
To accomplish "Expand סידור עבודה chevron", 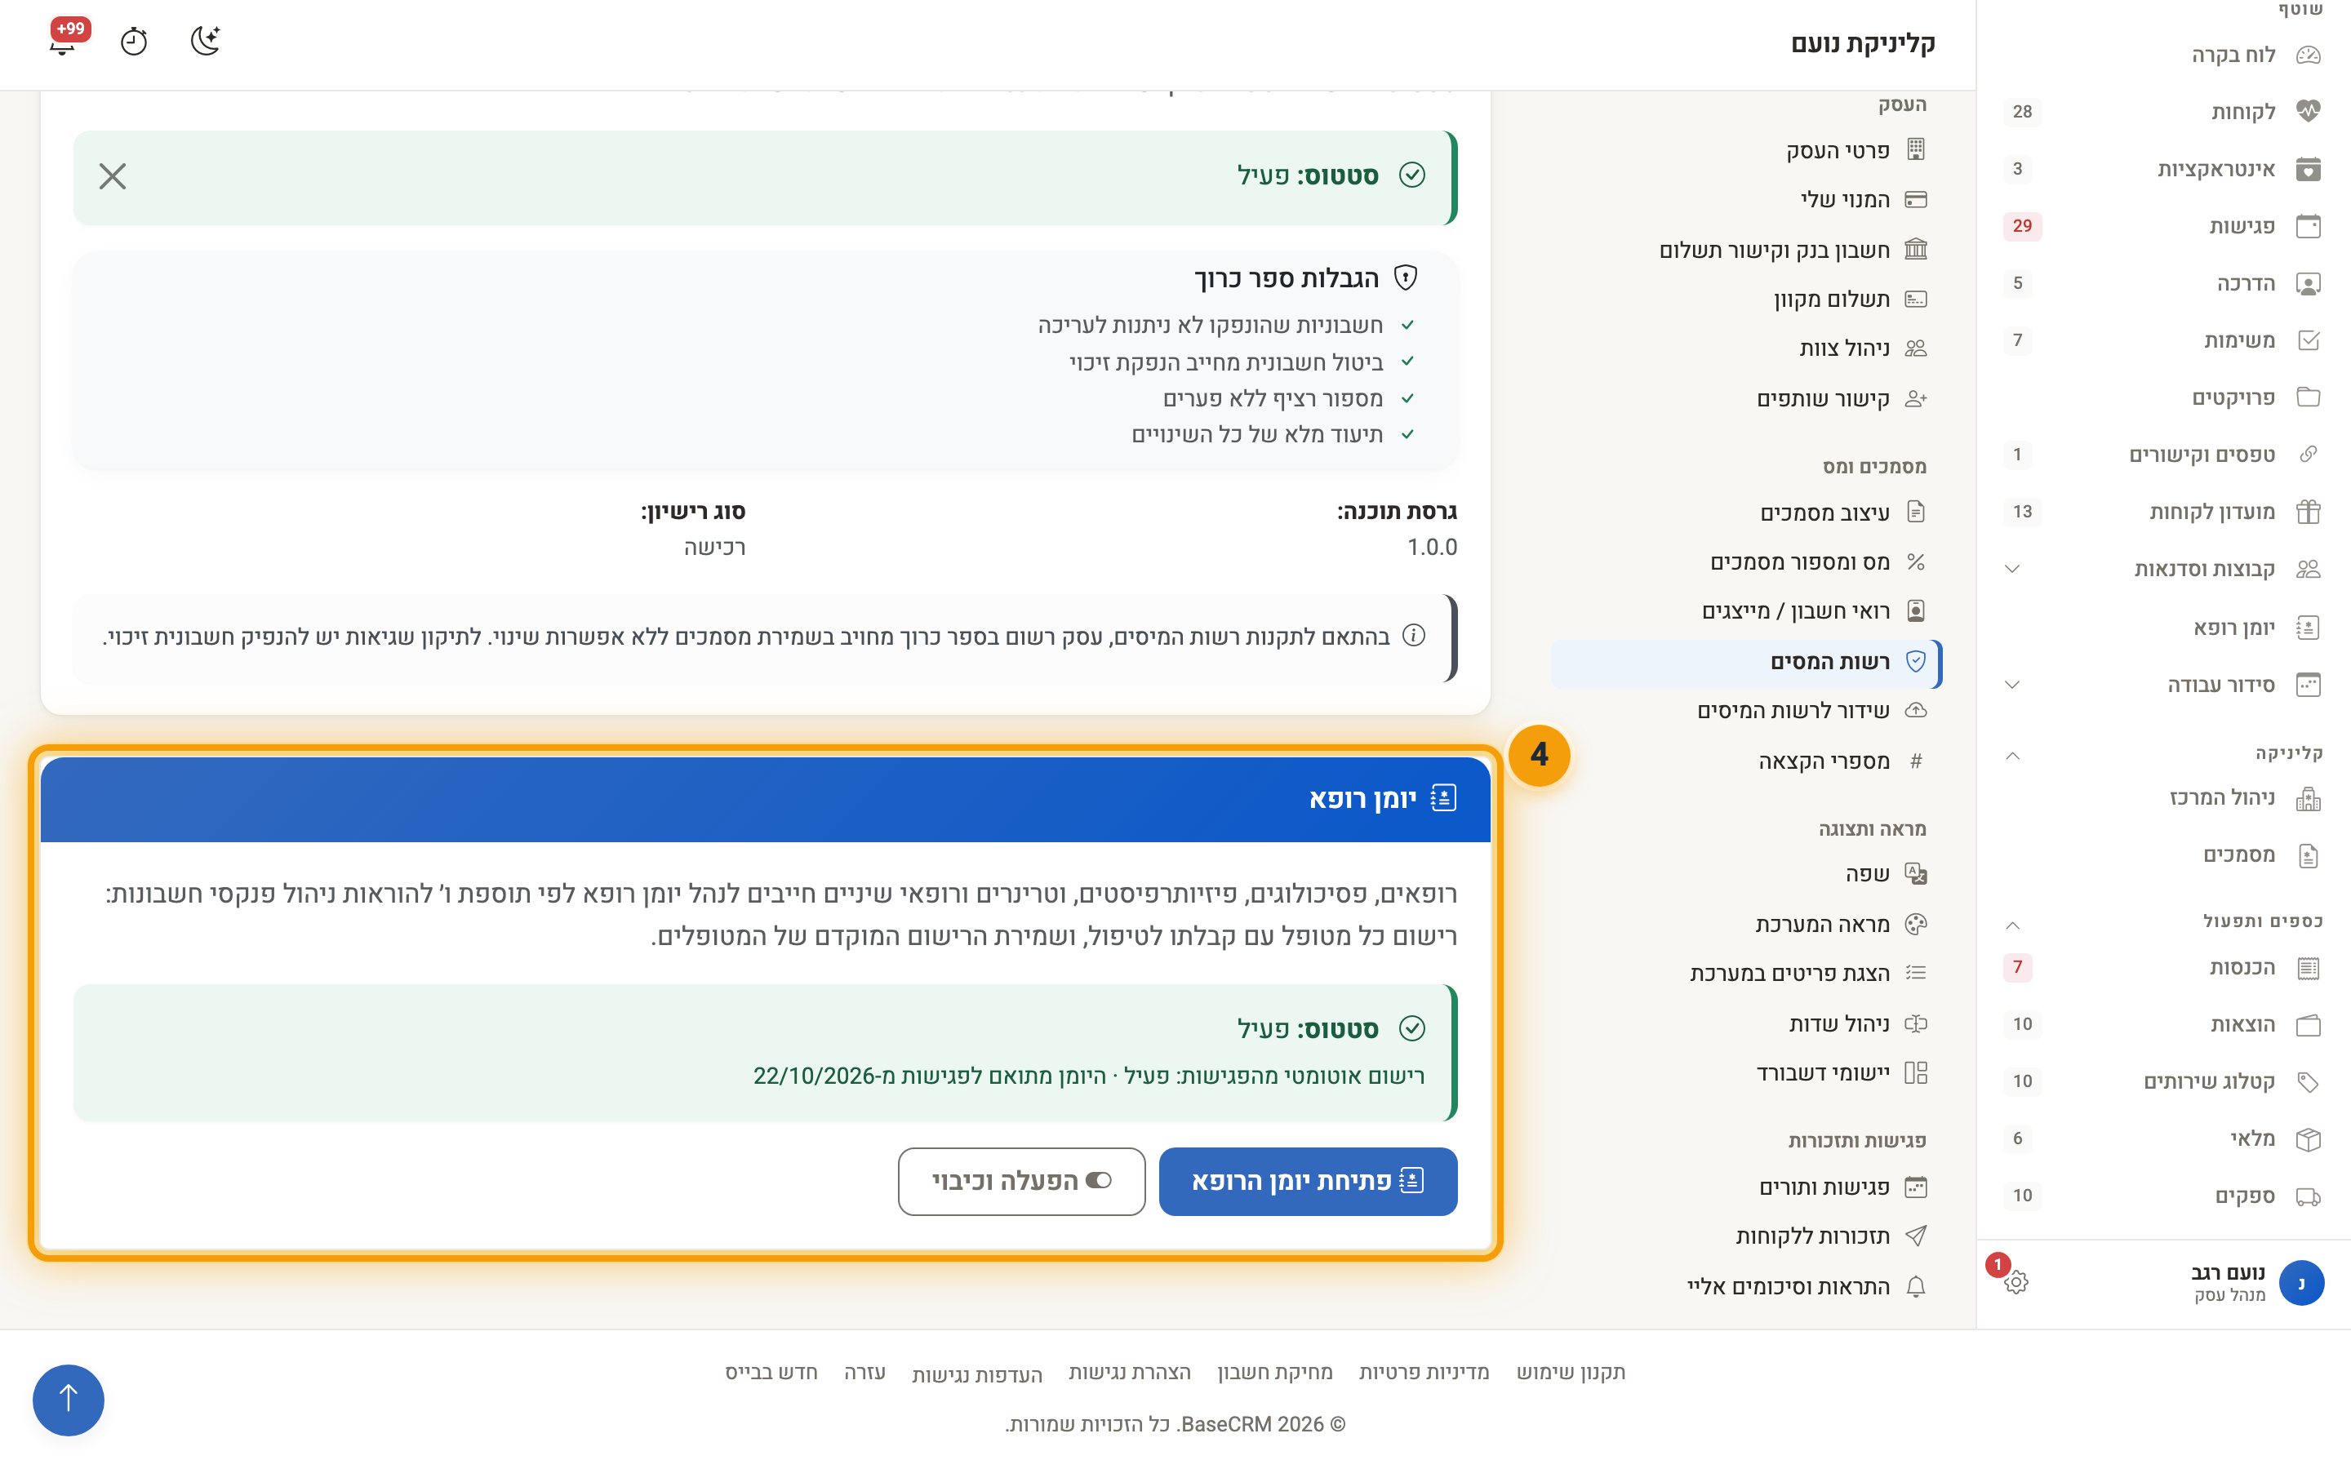I will 2013,685.
